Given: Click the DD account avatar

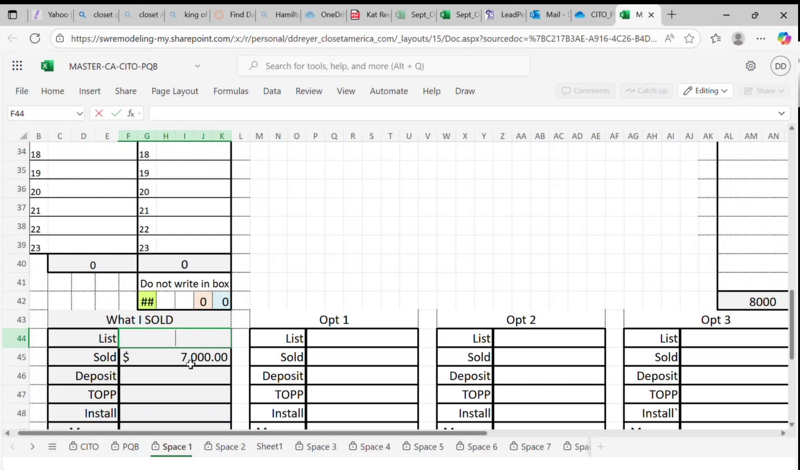Looking at the screenshot, I should click(780, 66).
